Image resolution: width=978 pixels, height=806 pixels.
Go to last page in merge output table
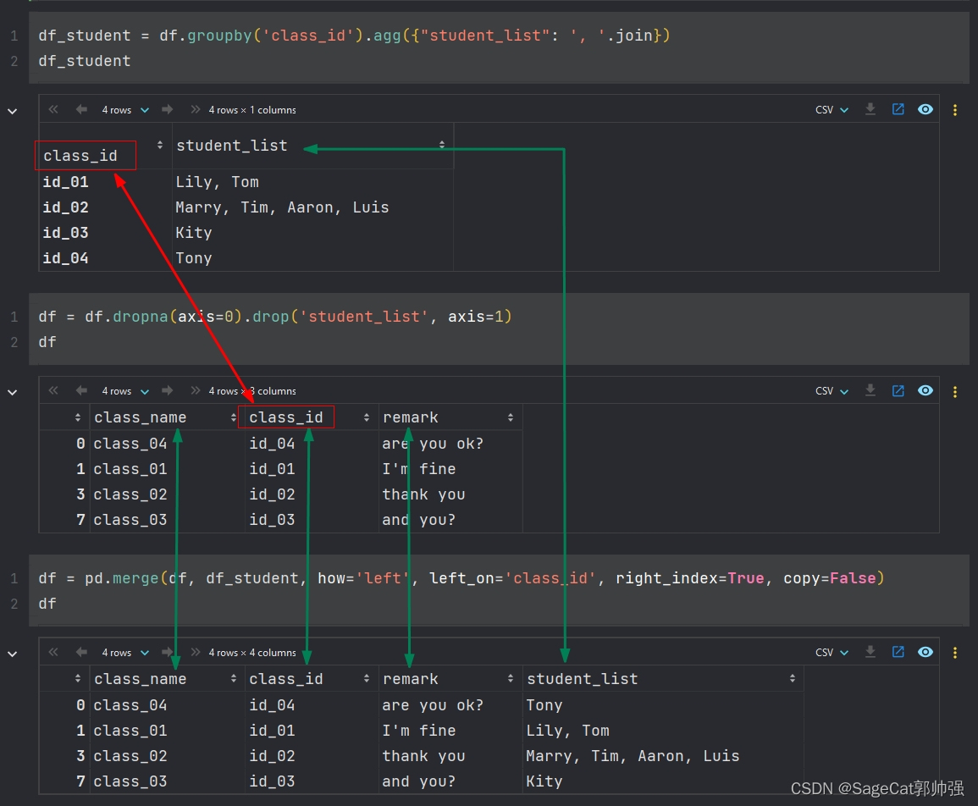point(196,652)
